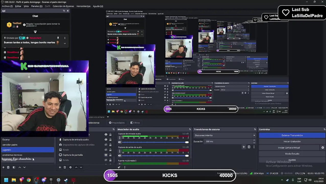Hide the Captura de entrada audio source

[106, 140]
